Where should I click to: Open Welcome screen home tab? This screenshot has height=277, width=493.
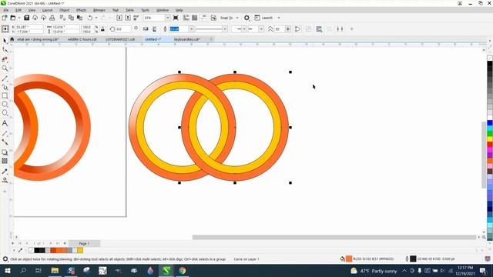coord(12,39)
